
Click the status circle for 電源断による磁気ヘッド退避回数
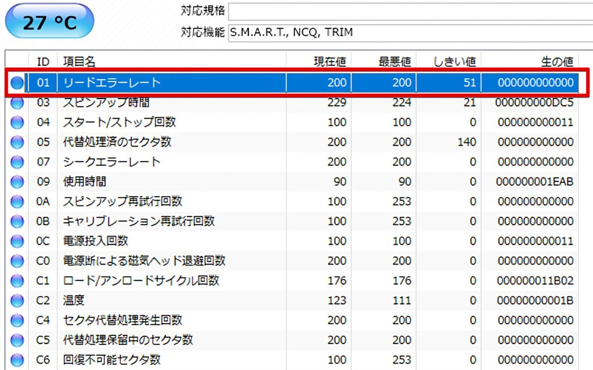[x=17, y=261]
